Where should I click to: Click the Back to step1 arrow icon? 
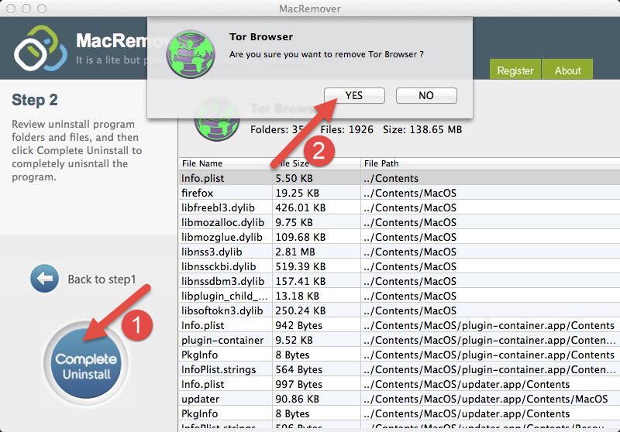pos(45,279)
